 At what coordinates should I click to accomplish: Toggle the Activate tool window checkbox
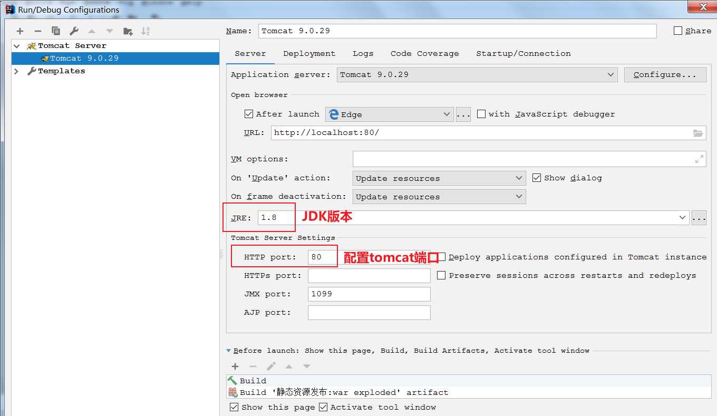323,407
